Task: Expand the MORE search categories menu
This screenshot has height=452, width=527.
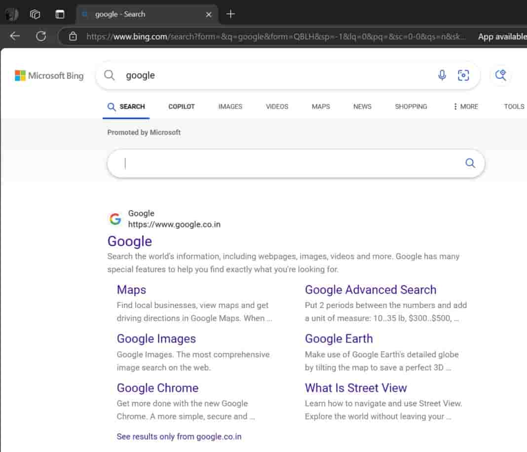Action: [x=465, y=106]
